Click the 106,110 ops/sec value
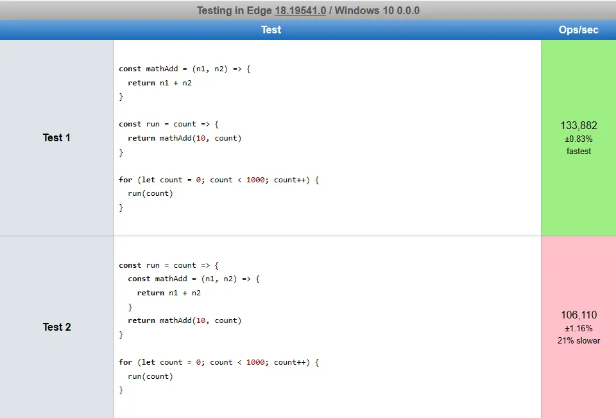Image resolution: width=616 pixels, height=418 pixels. [x=579, y=315]
